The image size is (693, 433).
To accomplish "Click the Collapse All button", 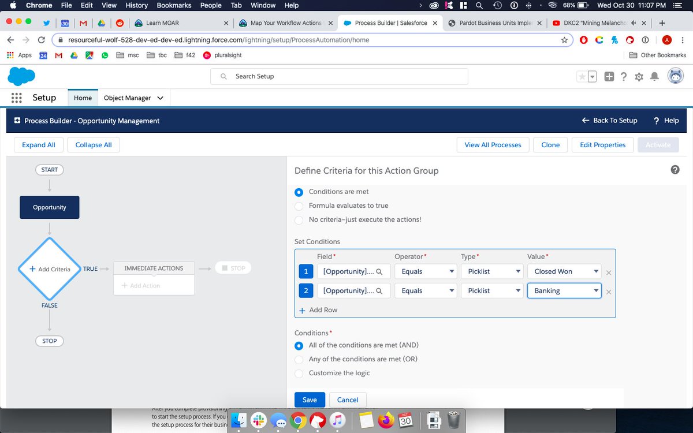I will point(94,145).
